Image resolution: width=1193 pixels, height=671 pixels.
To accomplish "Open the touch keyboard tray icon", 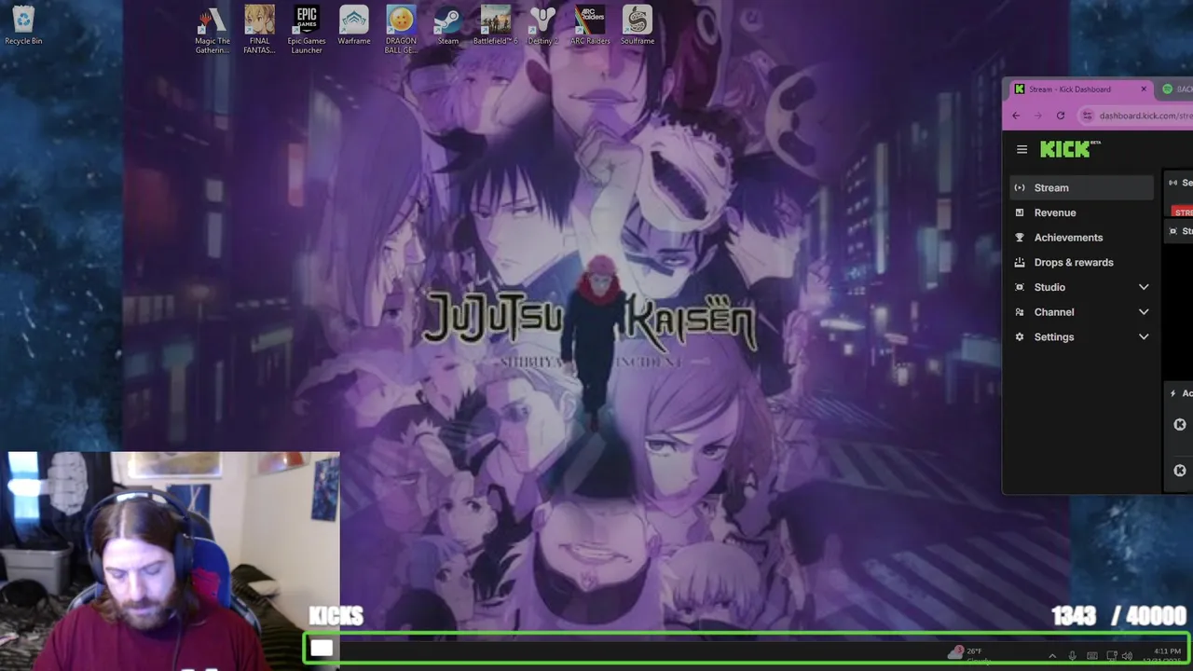I will point(1092,656).
